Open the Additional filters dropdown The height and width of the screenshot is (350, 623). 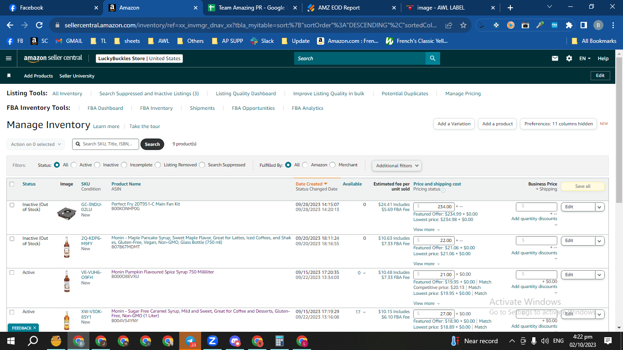point(397,166)
